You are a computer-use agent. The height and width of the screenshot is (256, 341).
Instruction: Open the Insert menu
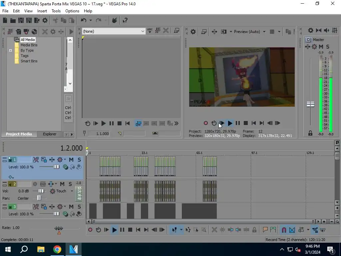[42, 11]
